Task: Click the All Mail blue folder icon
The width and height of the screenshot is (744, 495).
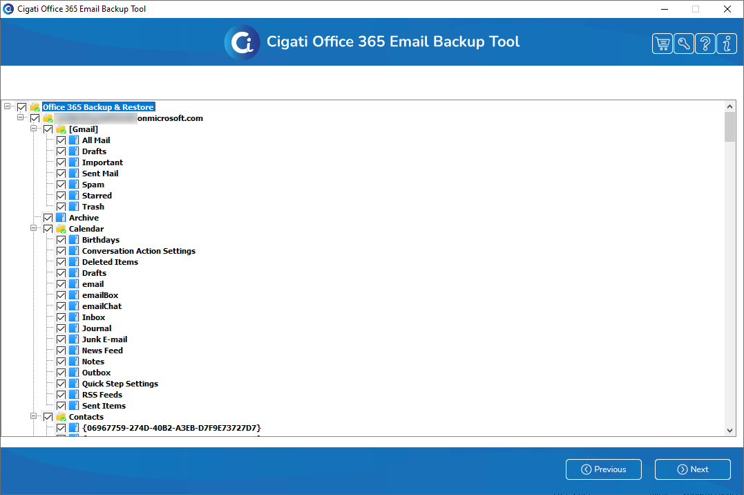Action: tap(74, 140)
